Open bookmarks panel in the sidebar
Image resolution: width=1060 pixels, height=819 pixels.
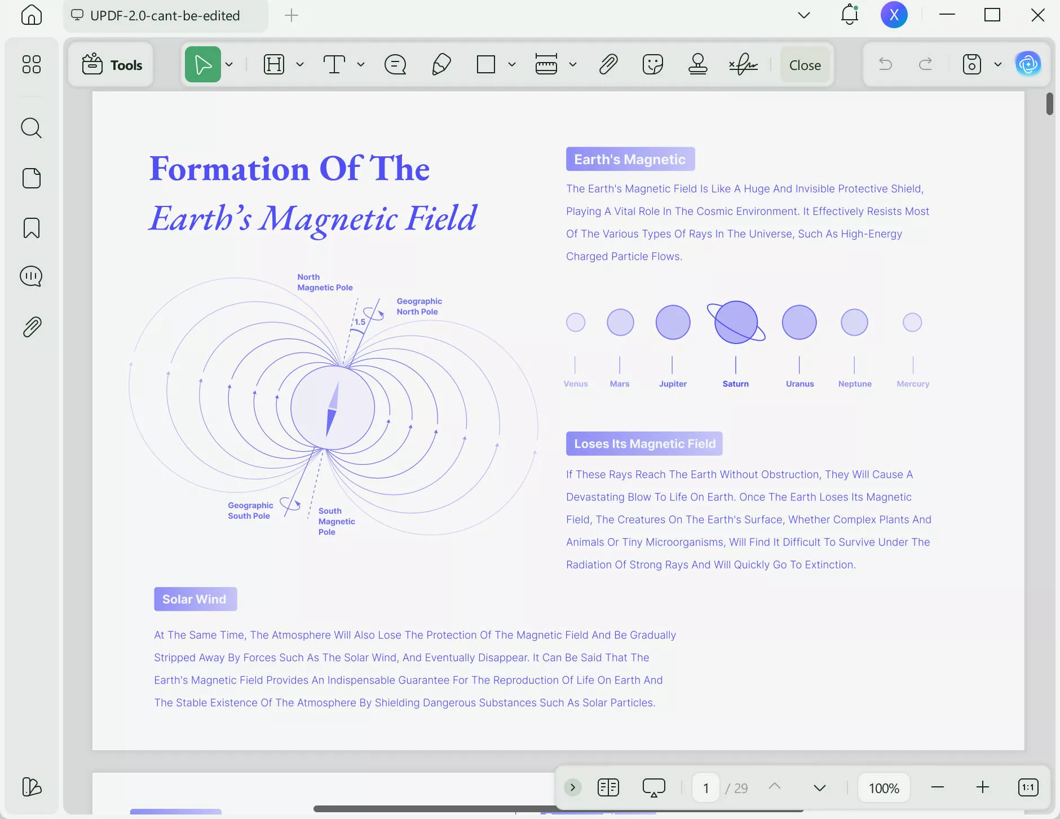[32, 228]
